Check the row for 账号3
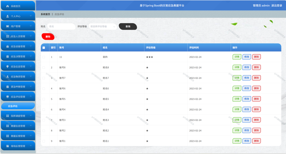286x154 pixels. (x=44, y=120)
